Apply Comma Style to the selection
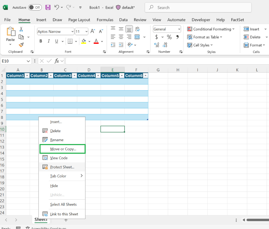Screen dimensions: 269x229 click(x=177, y=37)
